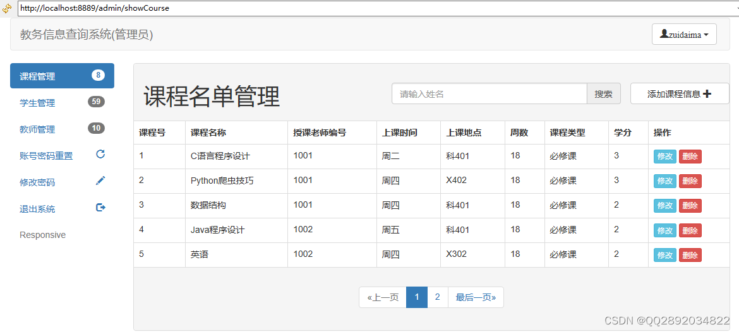Image resolution: width=739 pixels, height=332 pixels.
Task: Delete the Python爬虫技巧 course row
Action: [690, 181]
